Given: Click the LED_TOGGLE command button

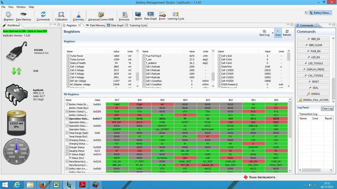Looking at the screenshot, I should 314,63.
